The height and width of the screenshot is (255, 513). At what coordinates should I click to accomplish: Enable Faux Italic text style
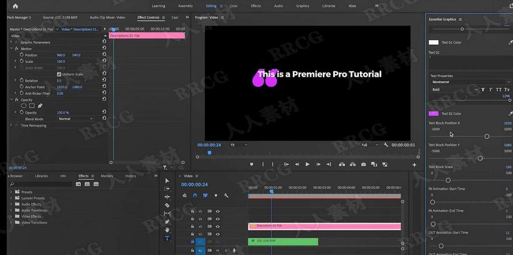click(x=490, y=89)
